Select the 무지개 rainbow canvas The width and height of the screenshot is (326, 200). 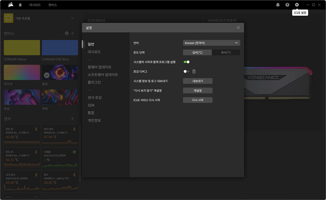pos(22,72)
